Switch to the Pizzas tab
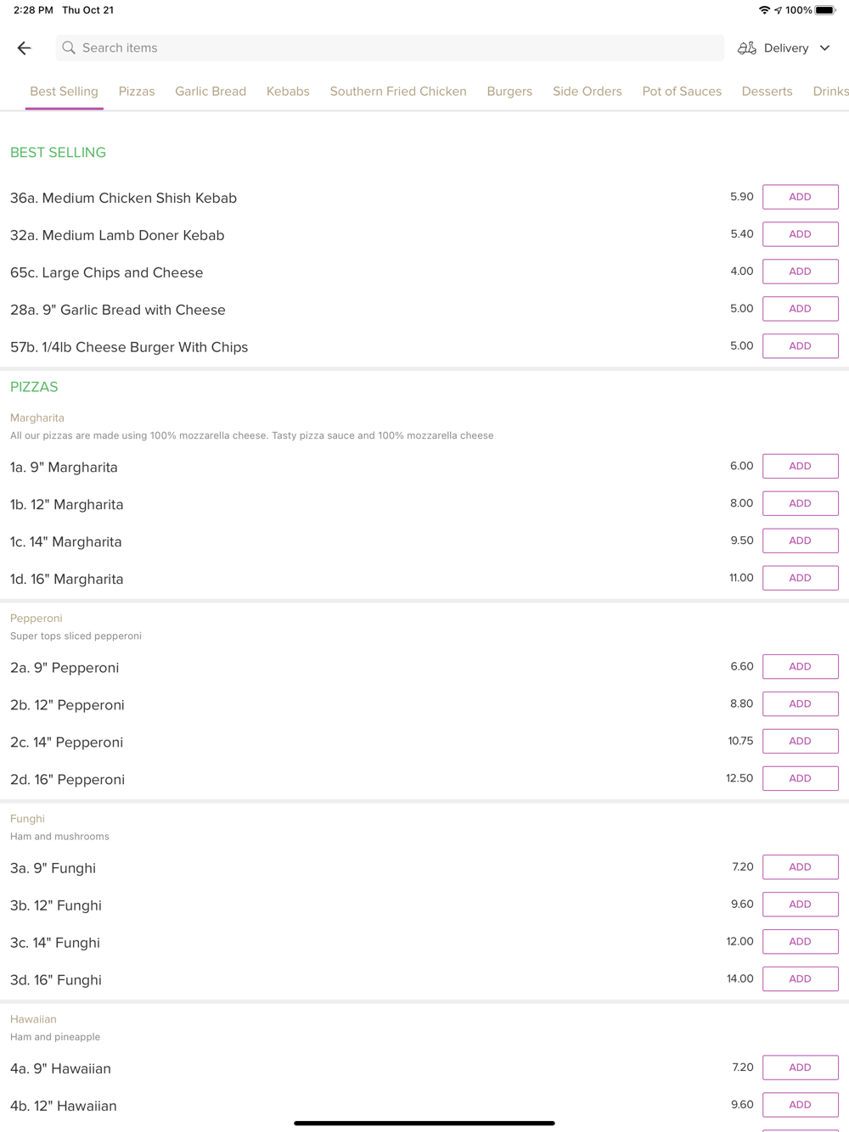The width and height of the screenshot is (849, 1132). tap(137, 92)
